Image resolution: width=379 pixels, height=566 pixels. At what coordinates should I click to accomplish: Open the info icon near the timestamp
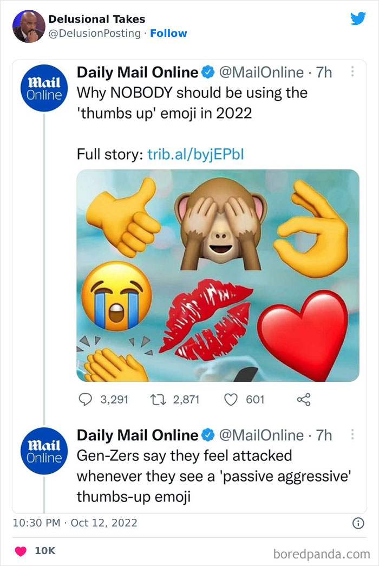[360, 522]
